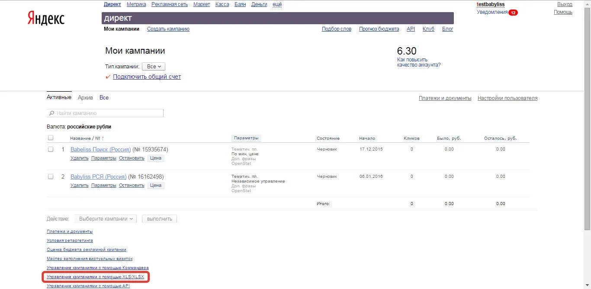The width and height of the screenshot is (591, 289).
Task: Open the Тип кампании dropdown
Action: (154, 67)
